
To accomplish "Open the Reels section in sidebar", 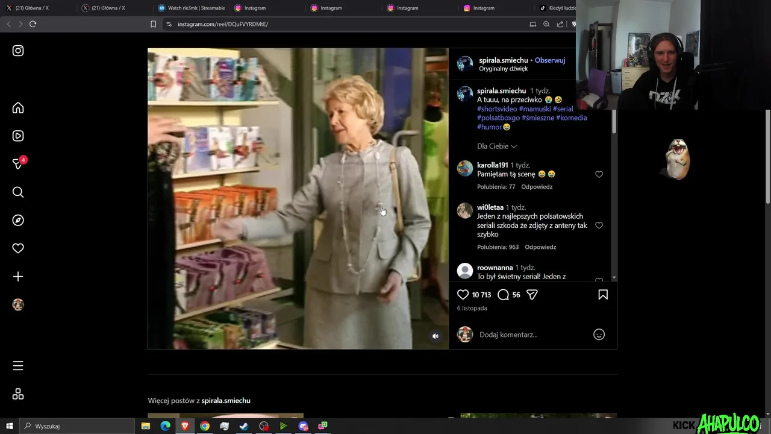I will [18, 136].
